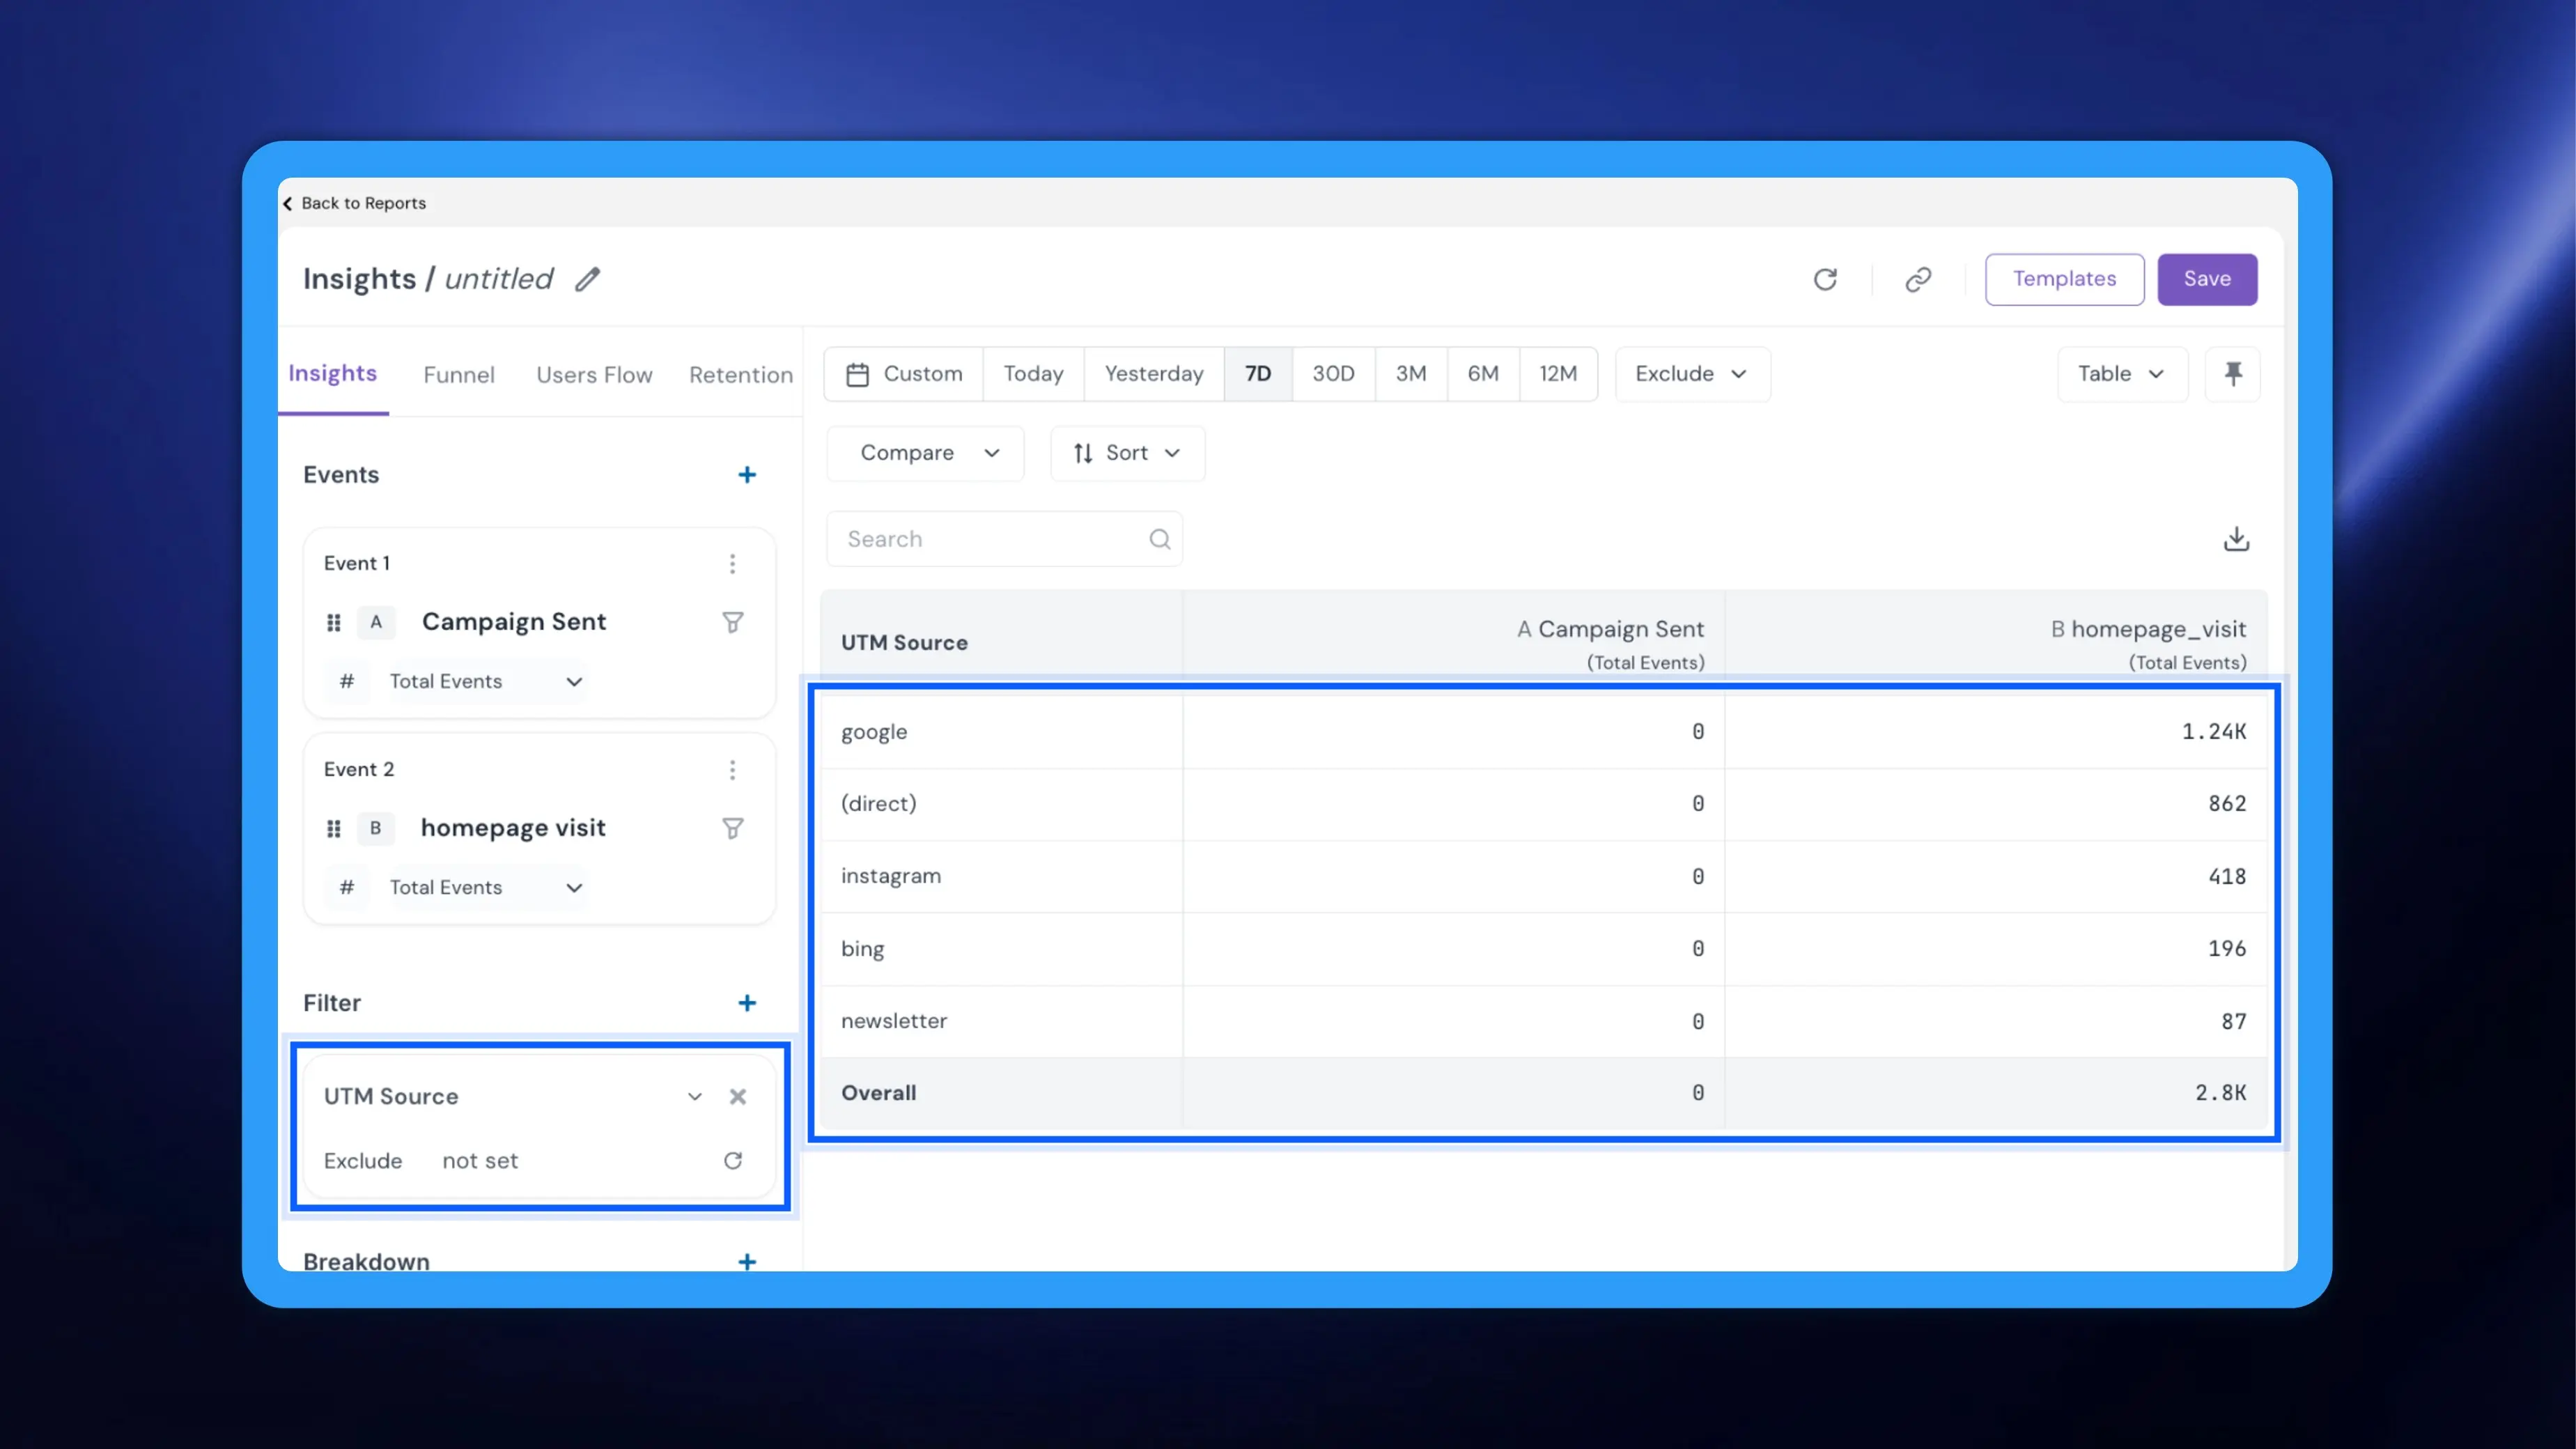The width and height of the screenshot is (2576, 1449).
Task: Refresh the report with the reload icon
Action: click(1825, 279)
